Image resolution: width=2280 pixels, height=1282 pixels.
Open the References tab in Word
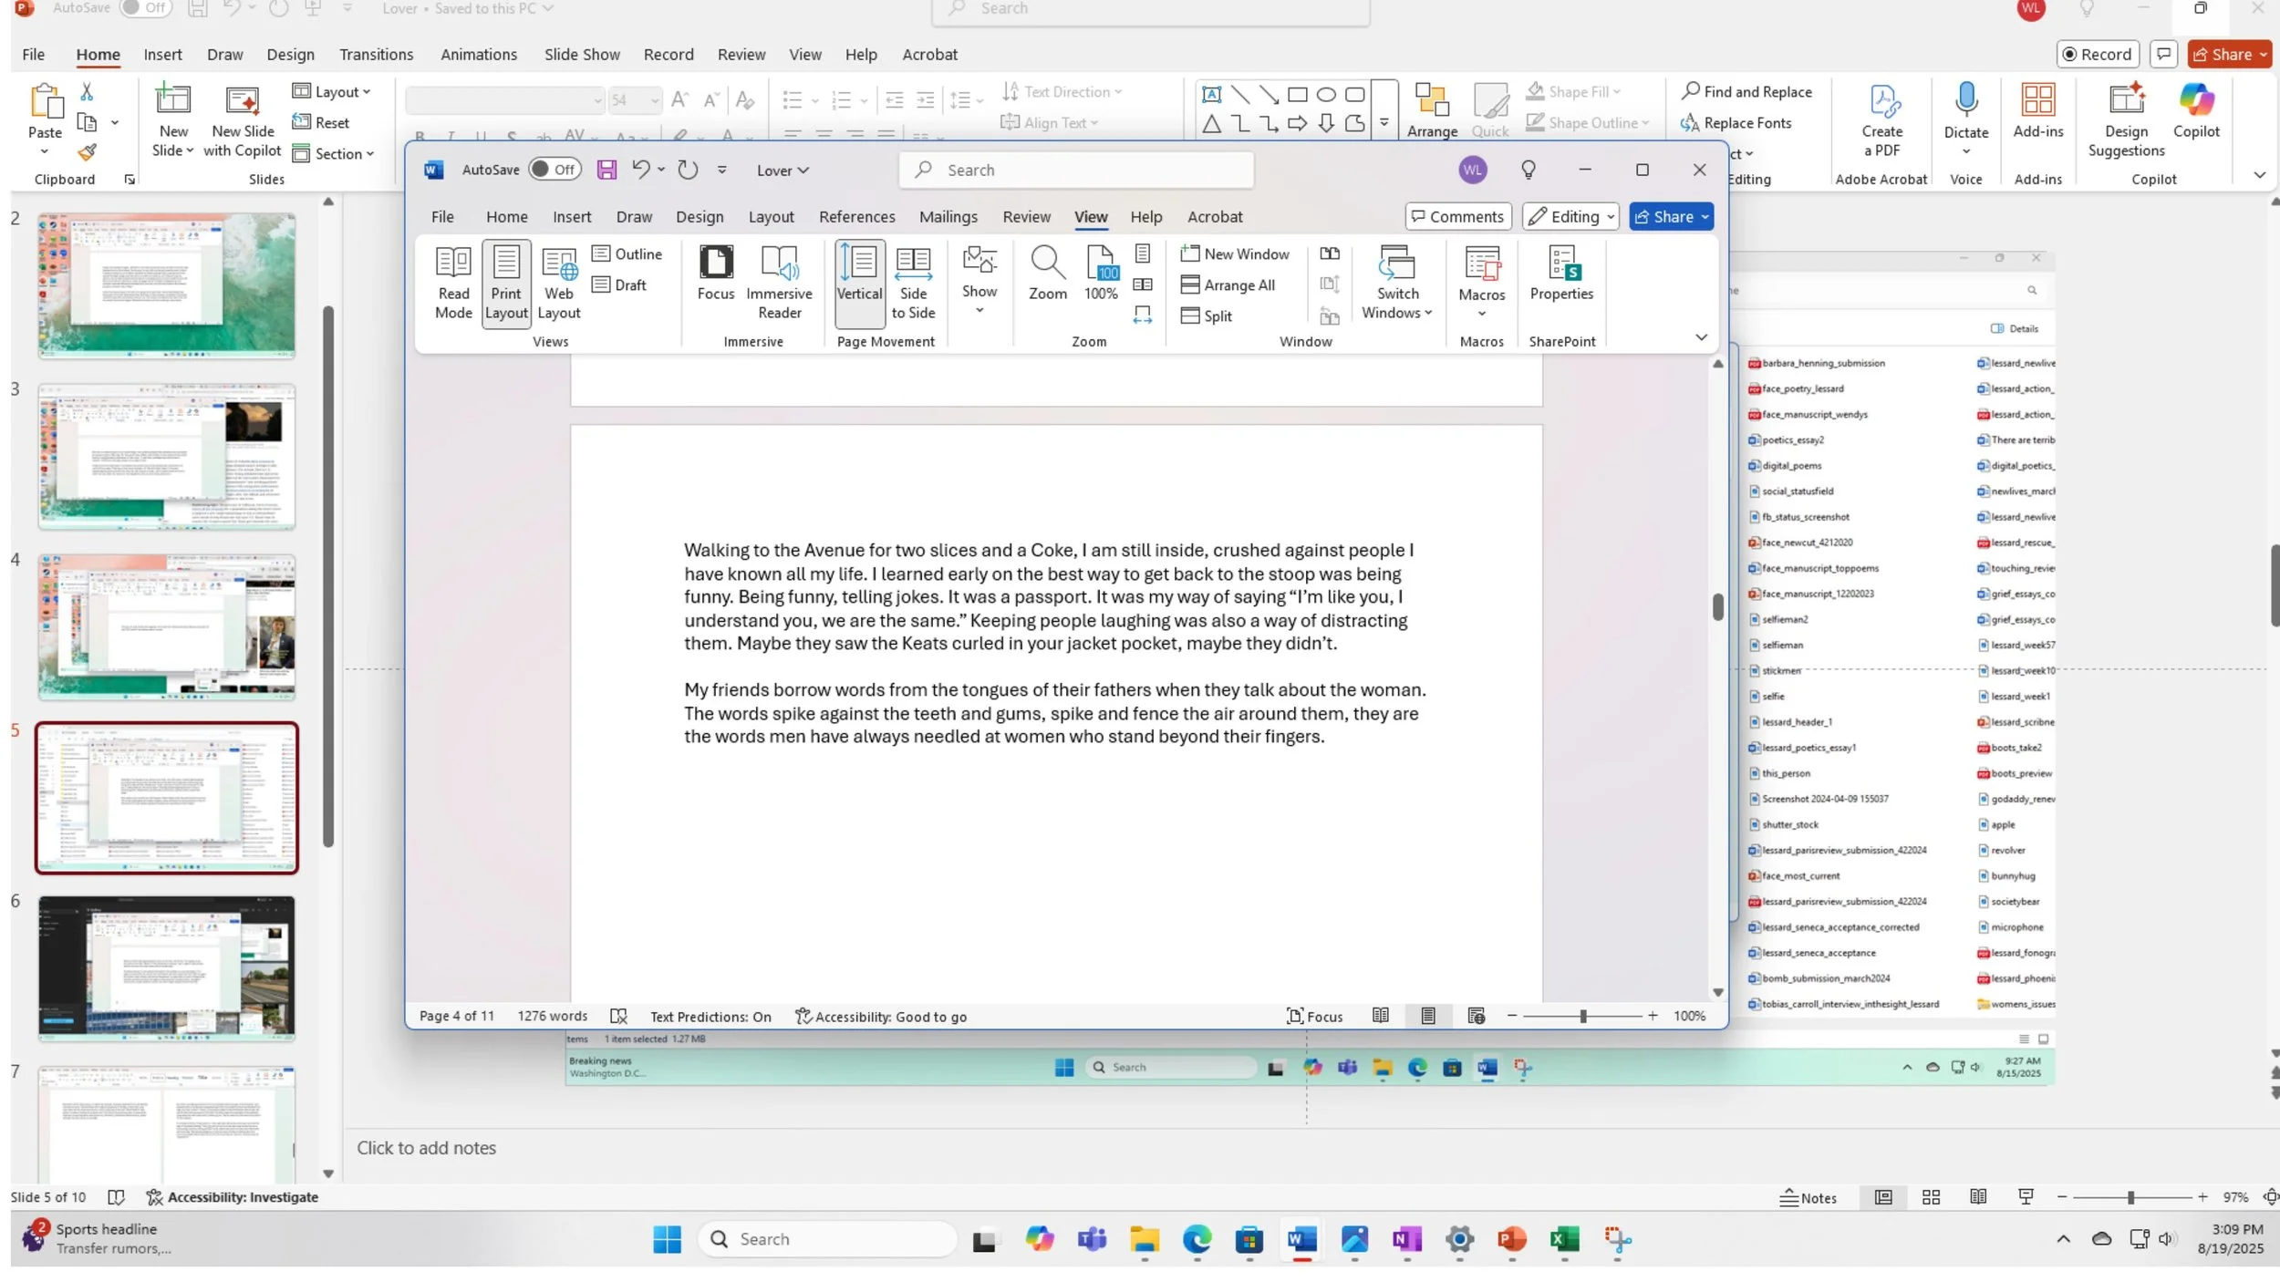point(856,217)
